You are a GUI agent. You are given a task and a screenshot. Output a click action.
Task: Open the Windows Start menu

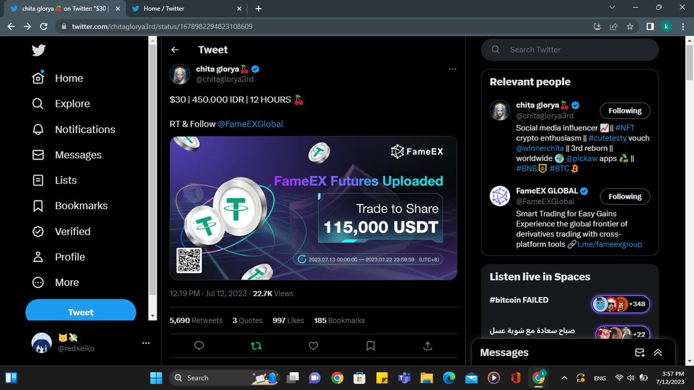tap(156, 378)
